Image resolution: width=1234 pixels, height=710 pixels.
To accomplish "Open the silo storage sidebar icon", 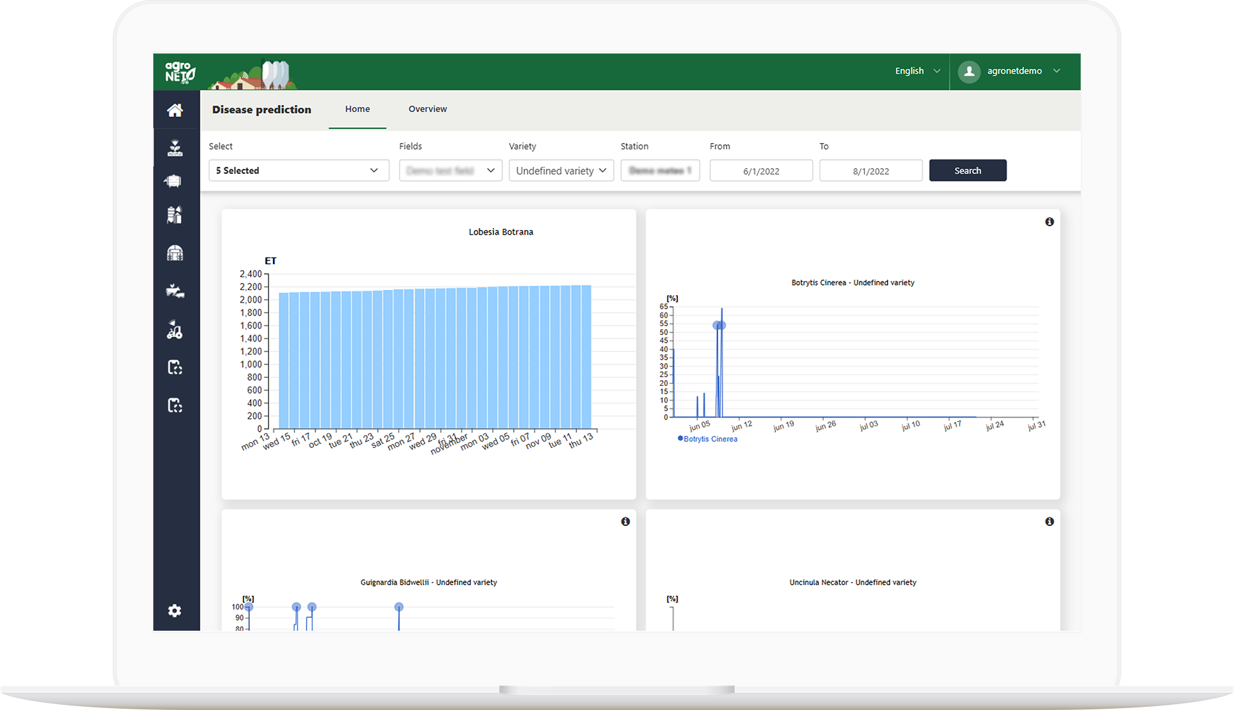I will [x=175, y=215].
